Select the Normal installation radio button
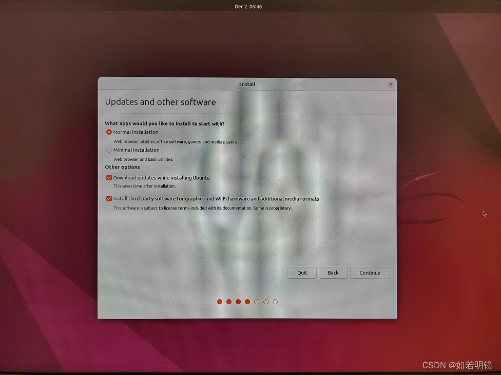The width and height of the screenshot is (501, 375). 109,132
